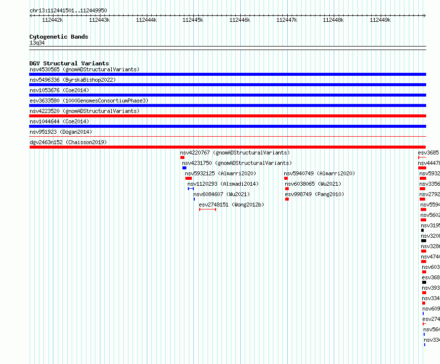The image size is (440, 364).
Task: Select the 13q34 band label
Action: click(37, 43)
